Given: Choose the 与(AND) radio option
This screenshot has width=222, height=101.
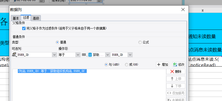Looking at the screenshot, I should click(x=106, y=65).
